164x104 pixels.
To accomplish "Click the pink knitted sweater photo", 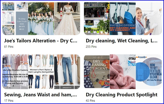I will (x=123, y=72).
